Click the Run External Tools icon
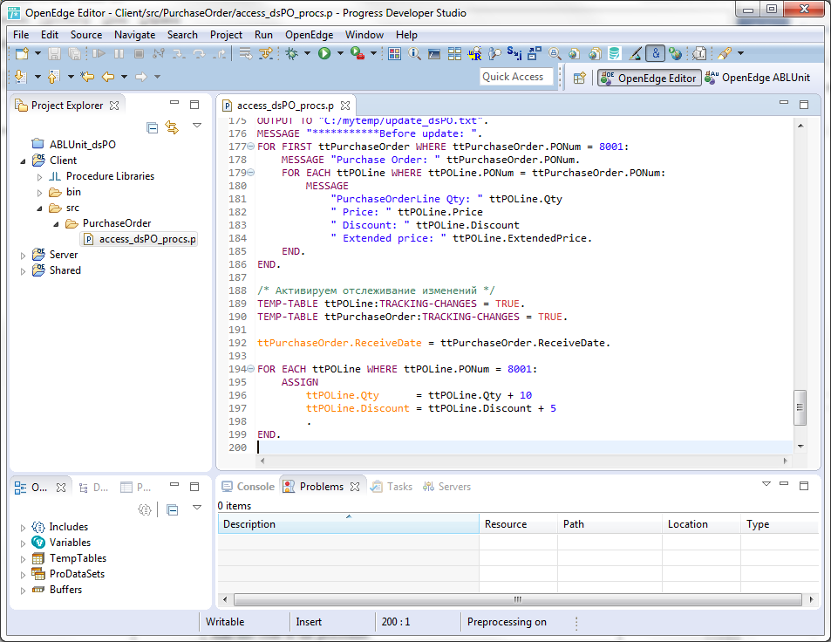This screenshot has height=642, width=831. (358, 53)
